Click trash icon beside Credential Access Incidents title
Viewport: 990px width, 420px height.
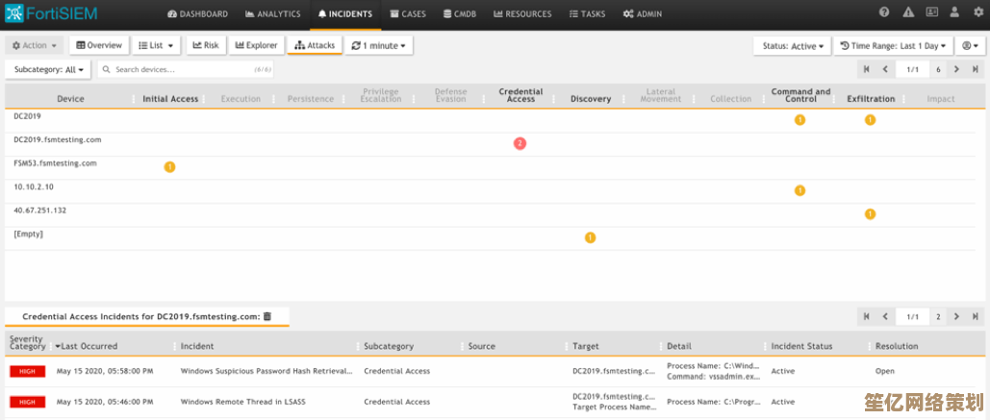[x=267, y=316]
